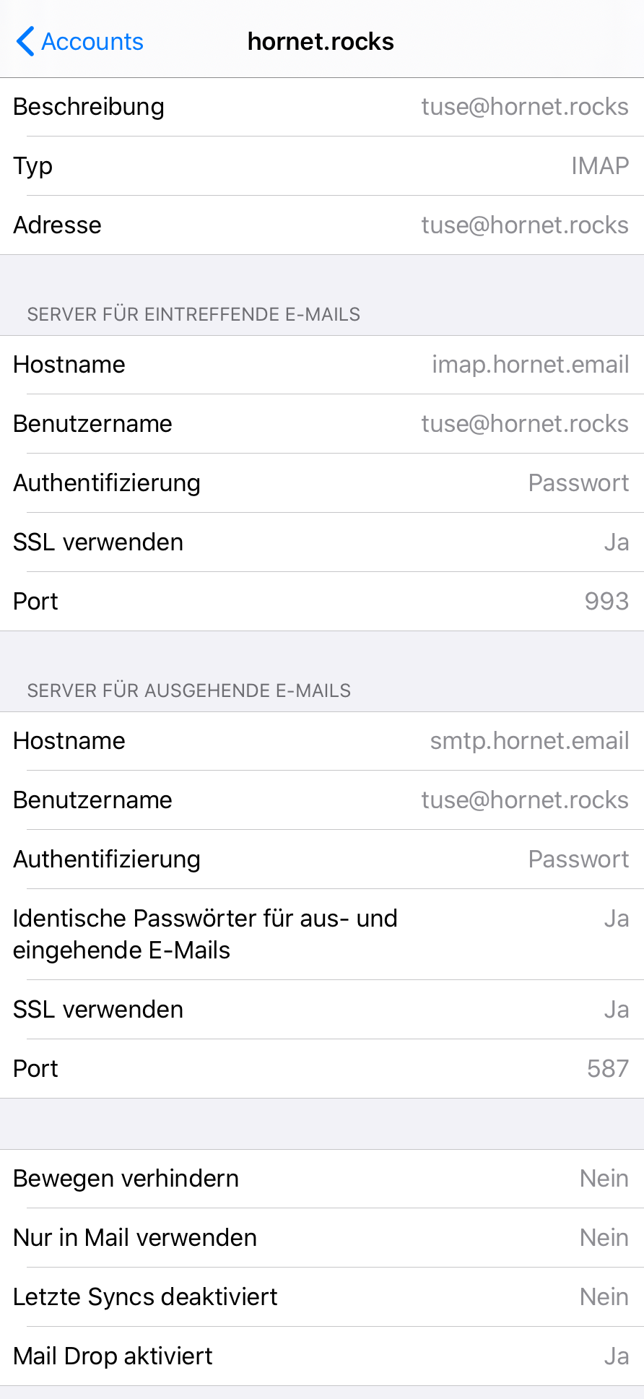This screenshot has width=644, height=1399.
Task: Tap outgoing Hostname smtp.hornet.email
Action: [x=322, y=741]
